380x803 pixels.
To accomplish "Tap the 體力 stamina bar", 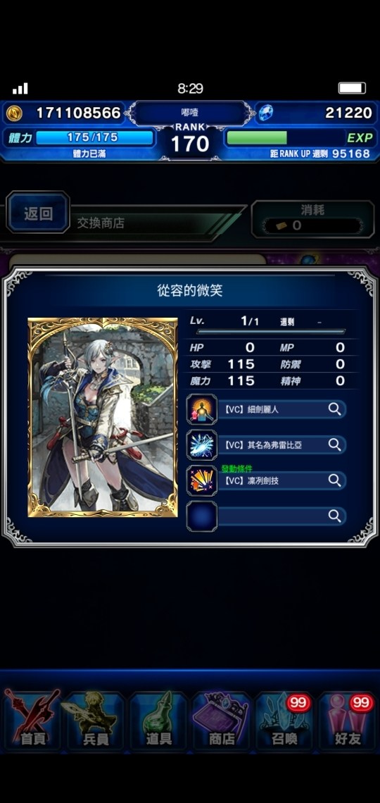I will pos(94,138).
